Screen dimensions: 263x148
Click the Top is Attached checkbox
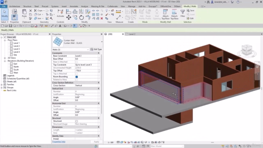tap(77, 74)
